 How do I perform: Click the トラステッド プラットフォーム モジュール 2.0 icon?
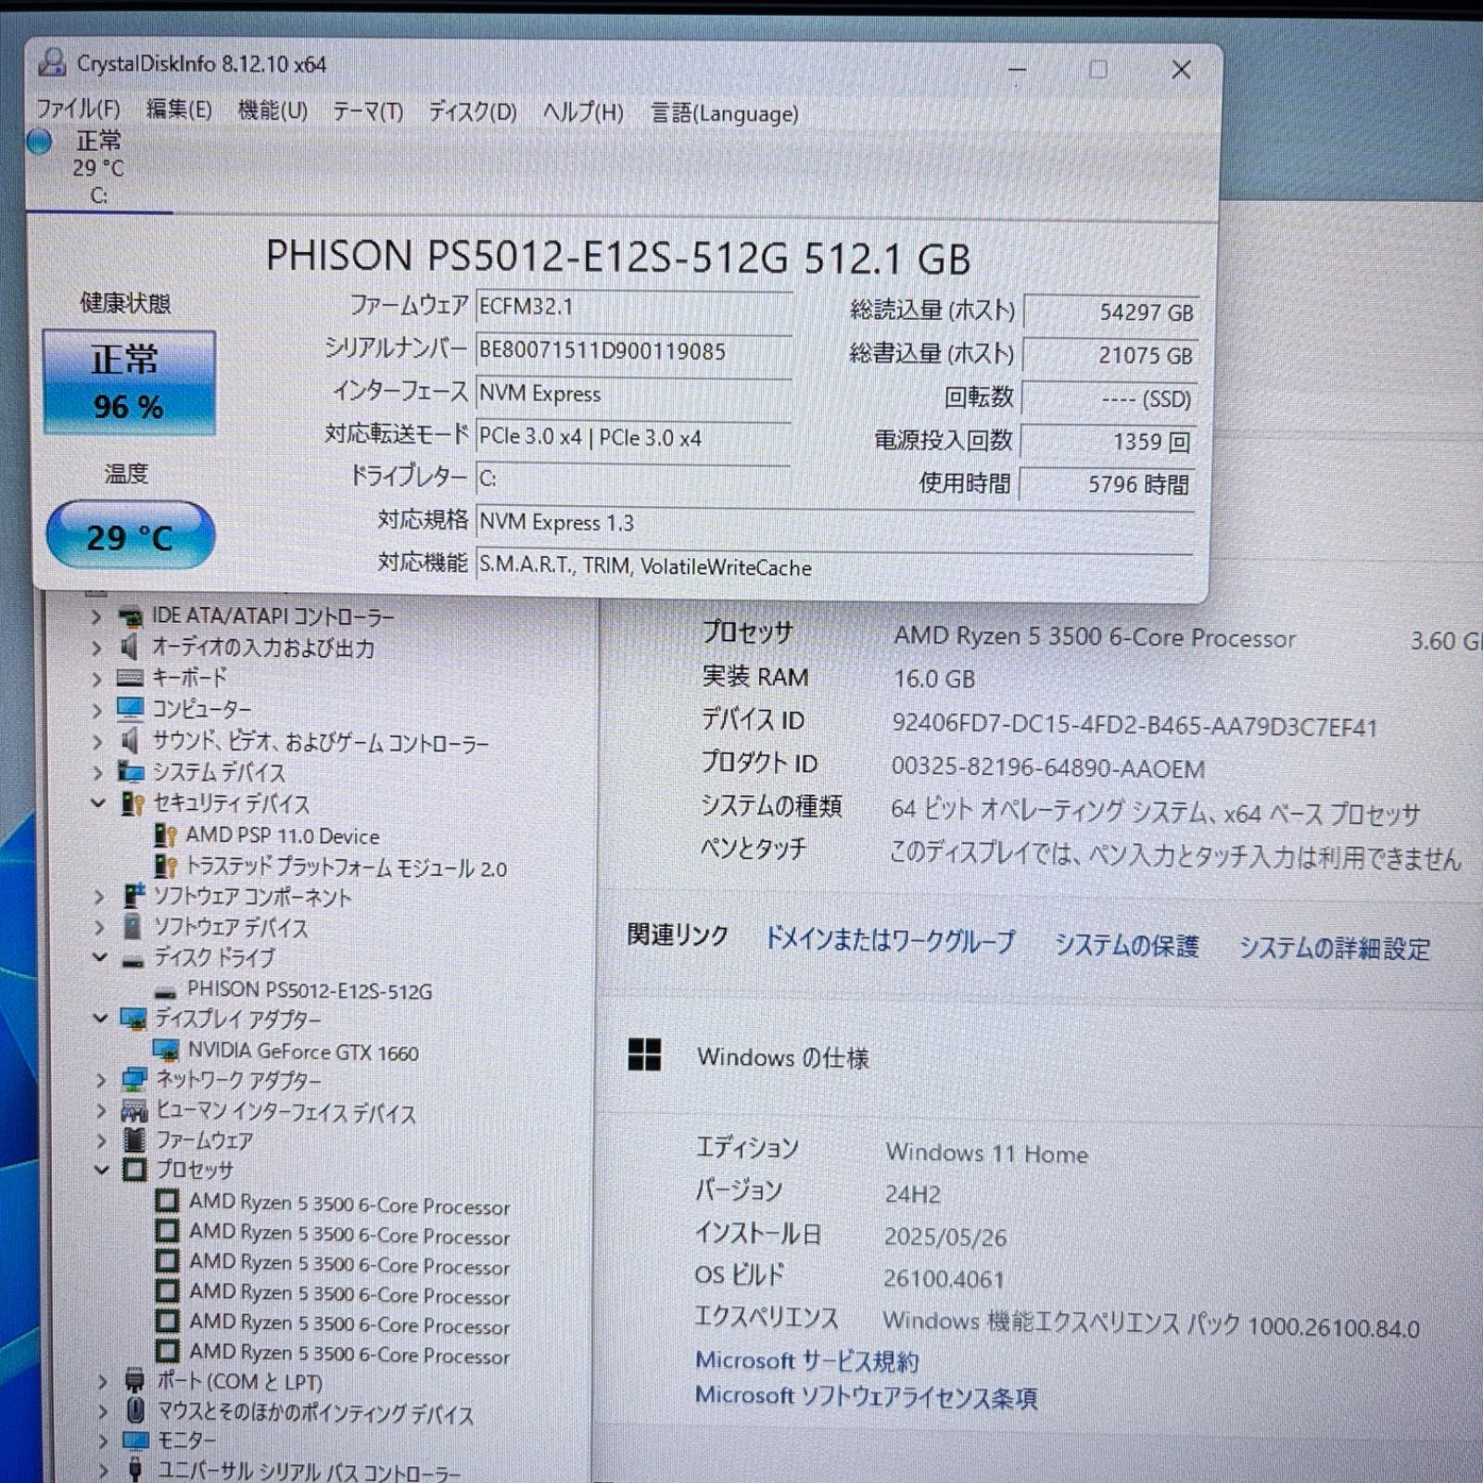[166, 867]
